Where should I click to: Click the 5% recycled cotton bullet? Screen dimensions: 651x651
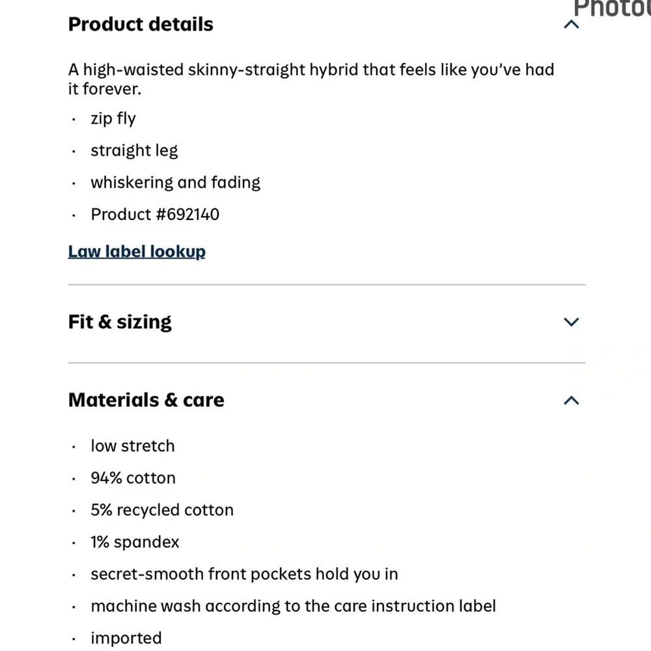click(162, 510)
